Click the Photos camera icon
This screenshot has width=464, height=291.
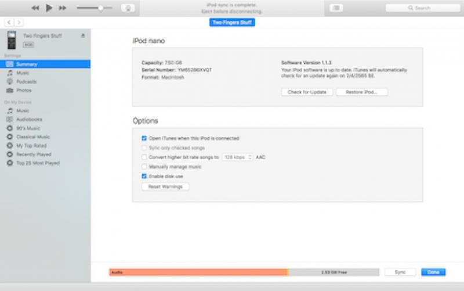10,91
